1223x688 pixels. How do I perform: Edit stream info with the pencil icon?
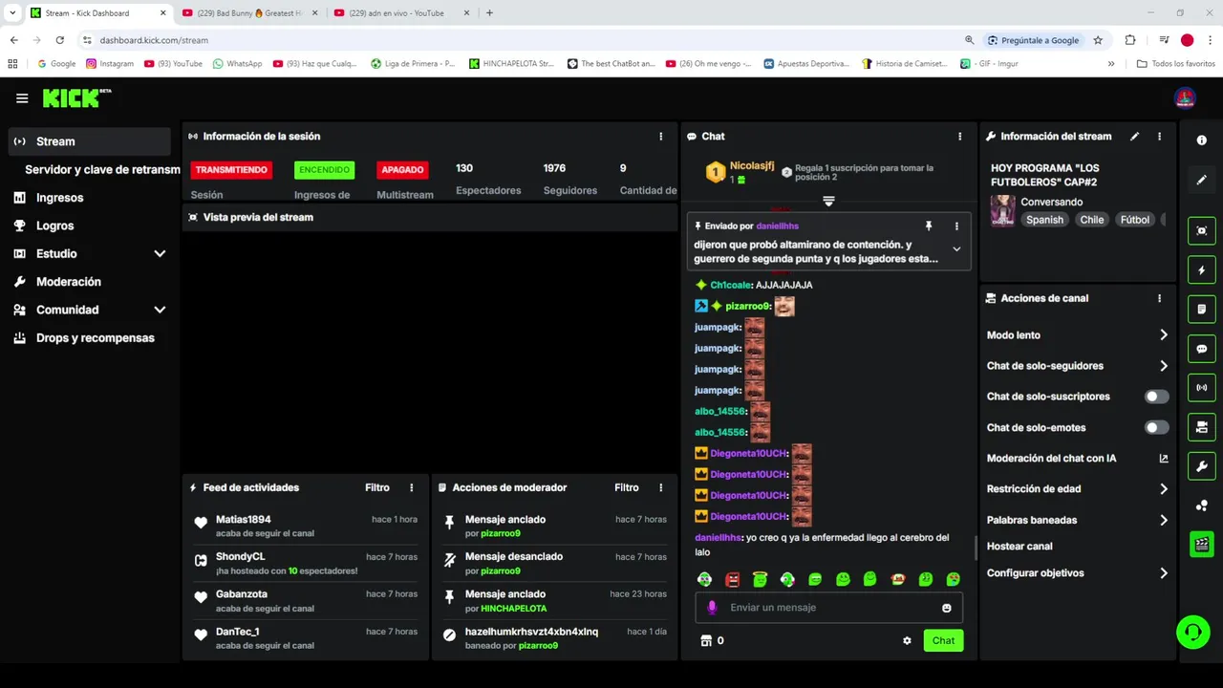[1135, 137]
